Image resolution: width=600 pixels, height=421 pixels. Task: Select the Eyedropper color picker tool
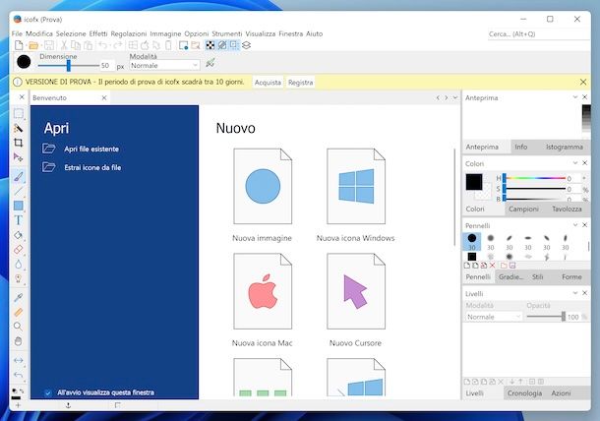click(x=18, y=296)
